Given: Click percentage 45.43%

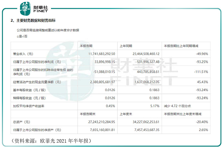Looking at the screenshot, I should tap(203, 82).
